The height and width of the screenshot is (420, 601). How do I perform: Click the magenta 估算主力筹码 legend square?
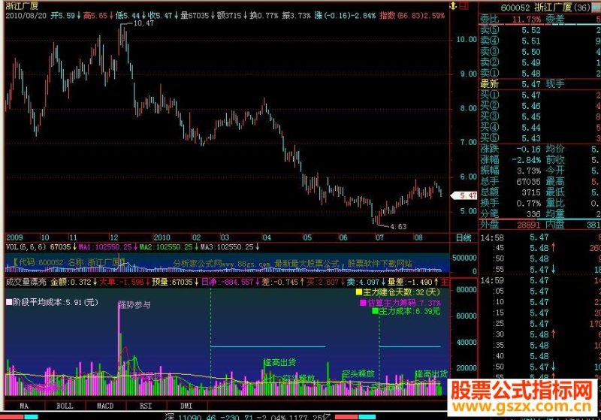coord(363,303)
